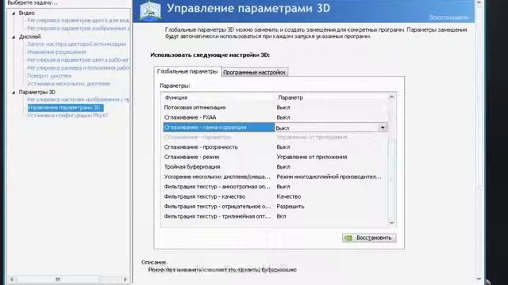
Task: Select Фильтрация текстур - качество row
Action: coord(275,197)
